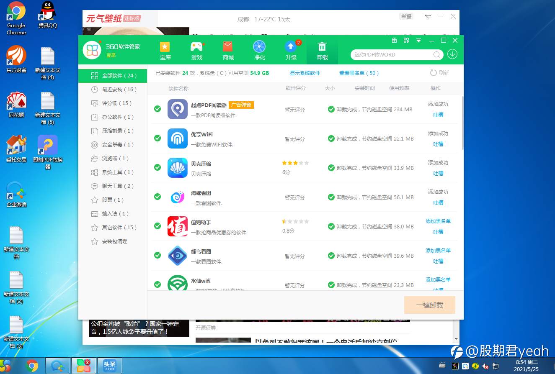The width and height of the screenshot is (555, 374).
Task: Open the download manager arrow icon
Action: click(x=452, y=54)
